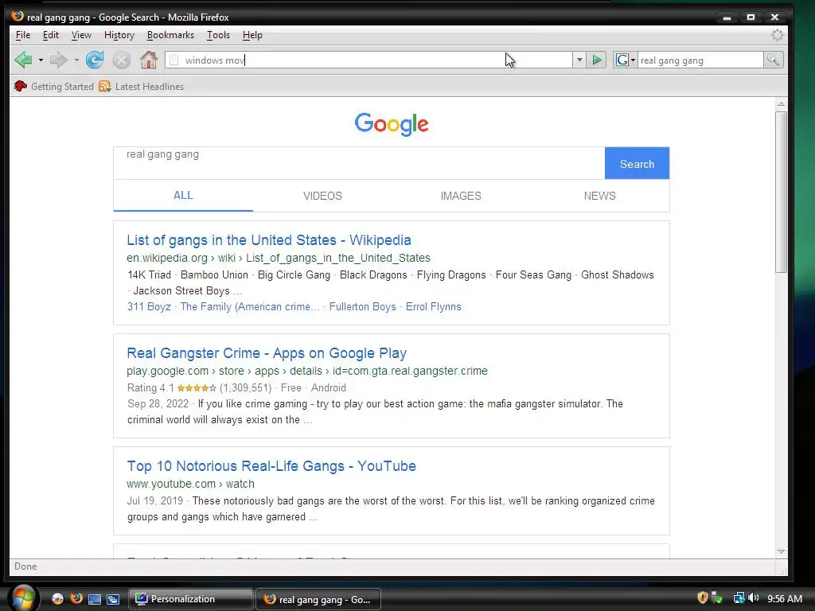Reload the current page
This screenshot has width=815, height=611.
pos(95,60)
